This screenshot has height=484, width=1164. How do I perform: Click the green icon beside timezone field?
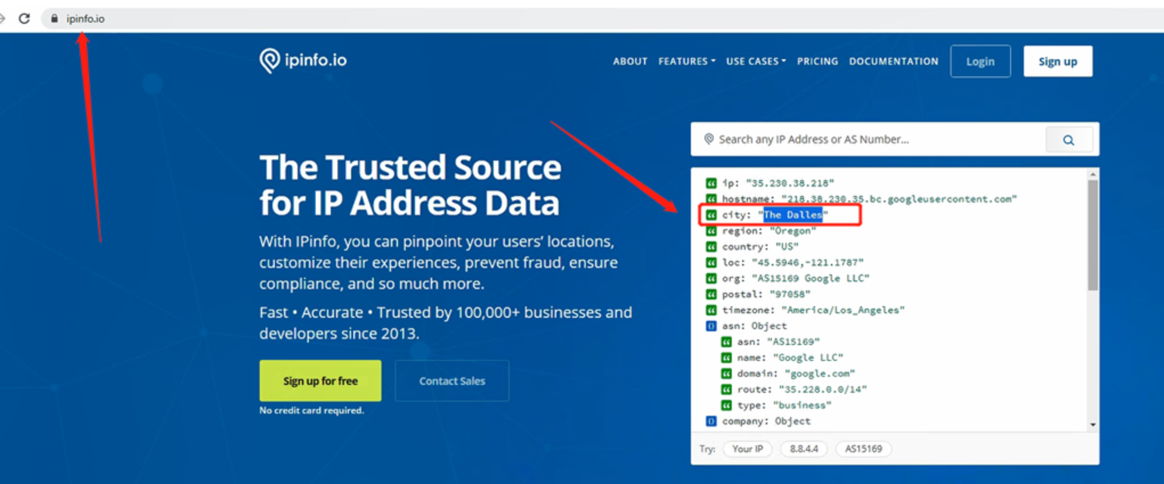(x=711, y=310)
